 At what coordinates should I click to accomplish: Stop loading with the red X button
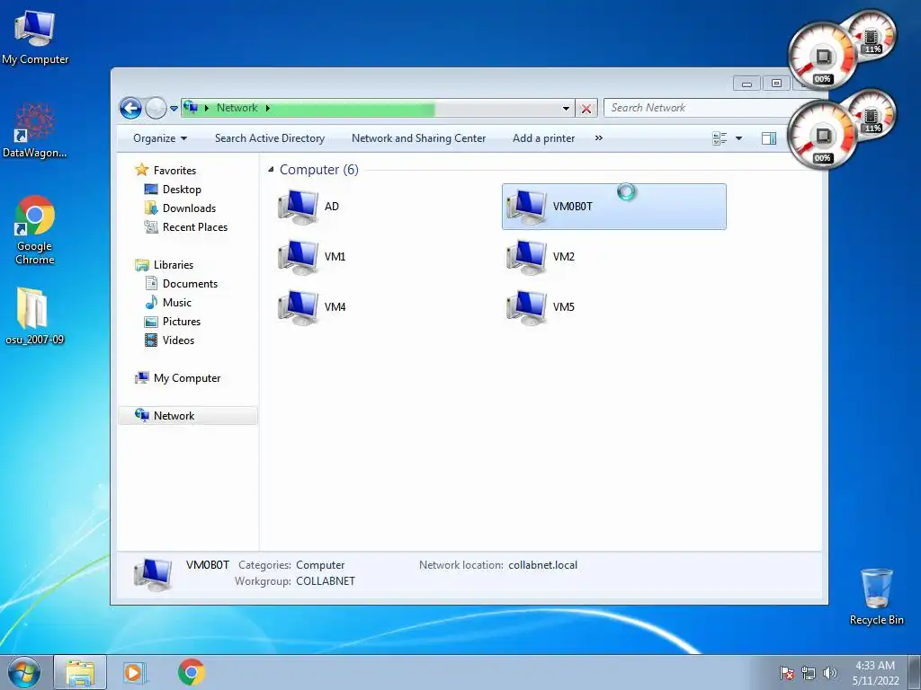click(586, 109)
